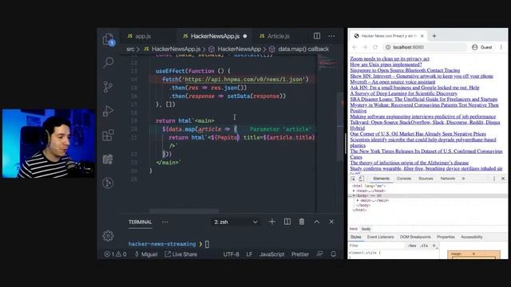
Task: Open the editor more actions menu
Action: click(331, 36)
